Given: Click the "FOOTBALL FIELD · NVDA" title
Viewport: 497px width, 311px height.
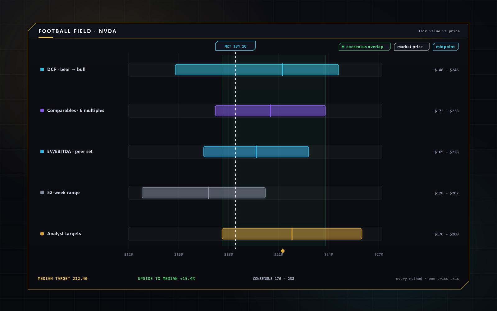Looking at the screenshot, I should point(78,31).
